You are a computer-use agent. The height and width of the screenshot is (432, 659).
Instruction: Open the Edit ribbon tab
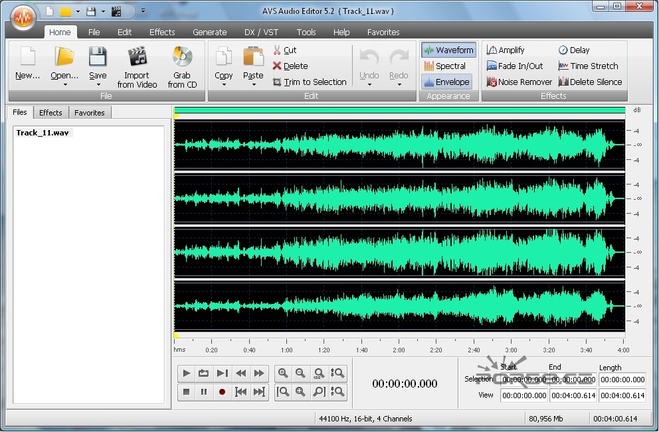[124, 32]
